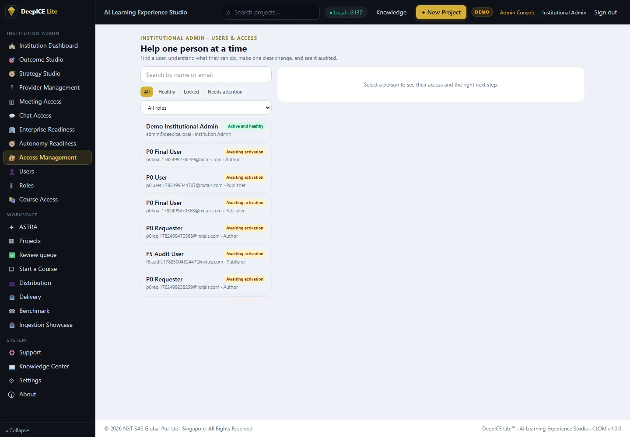Select P0 Final User p0final.1782499470568 card
Image resolution: width=630 pixels, height=437 pixels.
tap(206, 206)
